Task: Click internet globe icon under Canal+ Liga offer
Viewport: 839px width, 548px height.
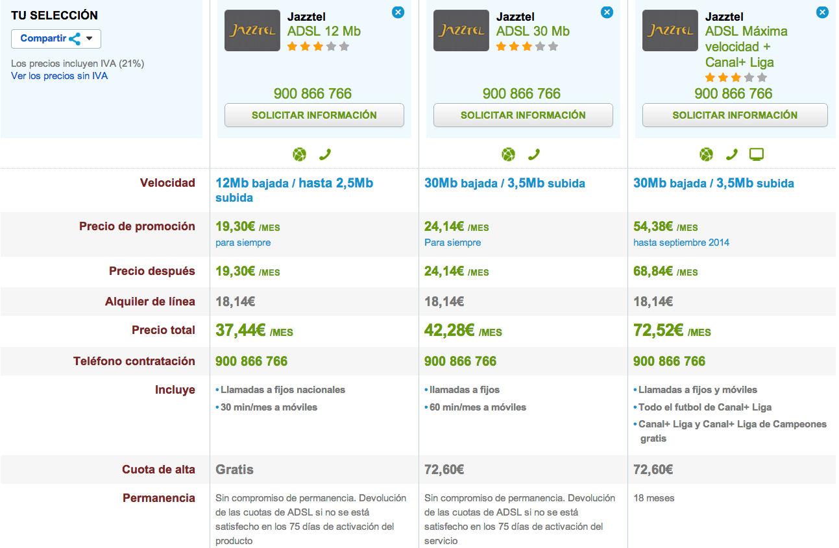Action: click(707, 154)
